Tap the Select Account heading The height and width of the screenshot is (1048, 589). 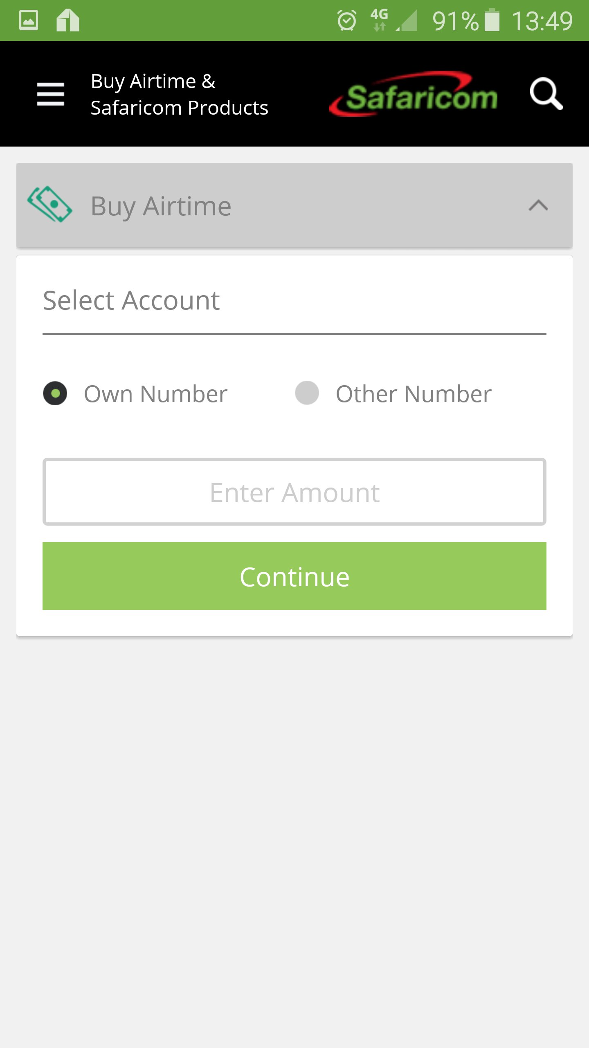[x=131, y=300]
